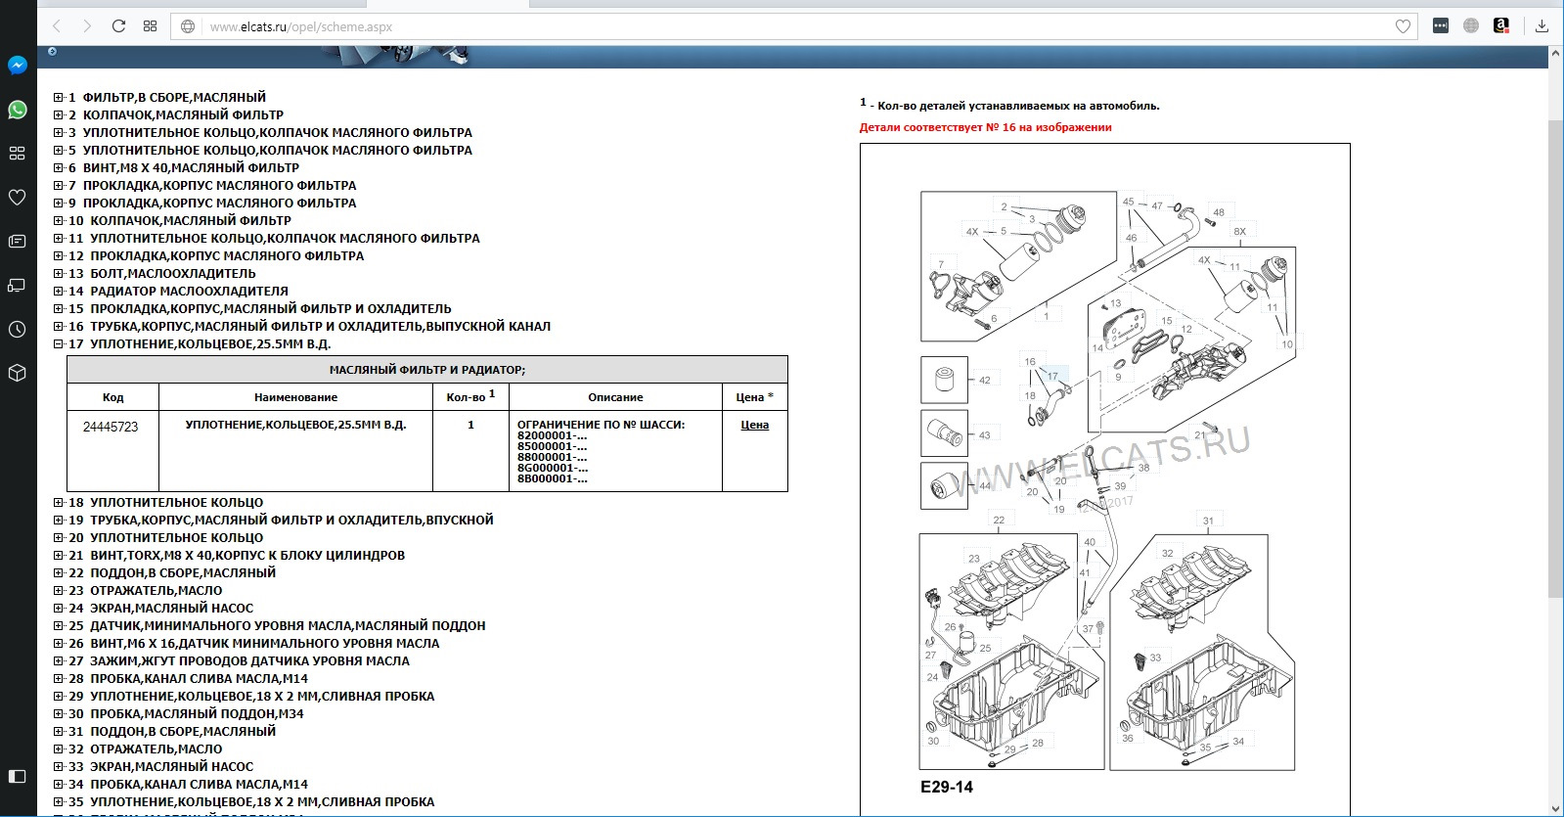Screen dimensions: 1564x817
Task: Click highlighted number 17 in diagram
Action: 1053,376
